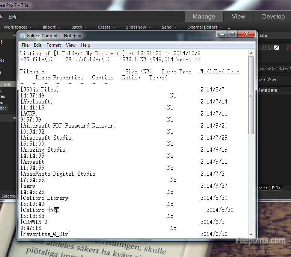
Task: Click the Notepad scrollbar up arrow
Action: pyautogui.click(x=251, y=53)
